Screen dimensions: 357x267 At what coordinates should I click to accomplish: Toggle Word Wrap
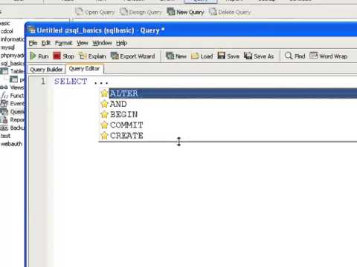pyautogui.click(x=329, y=56)
